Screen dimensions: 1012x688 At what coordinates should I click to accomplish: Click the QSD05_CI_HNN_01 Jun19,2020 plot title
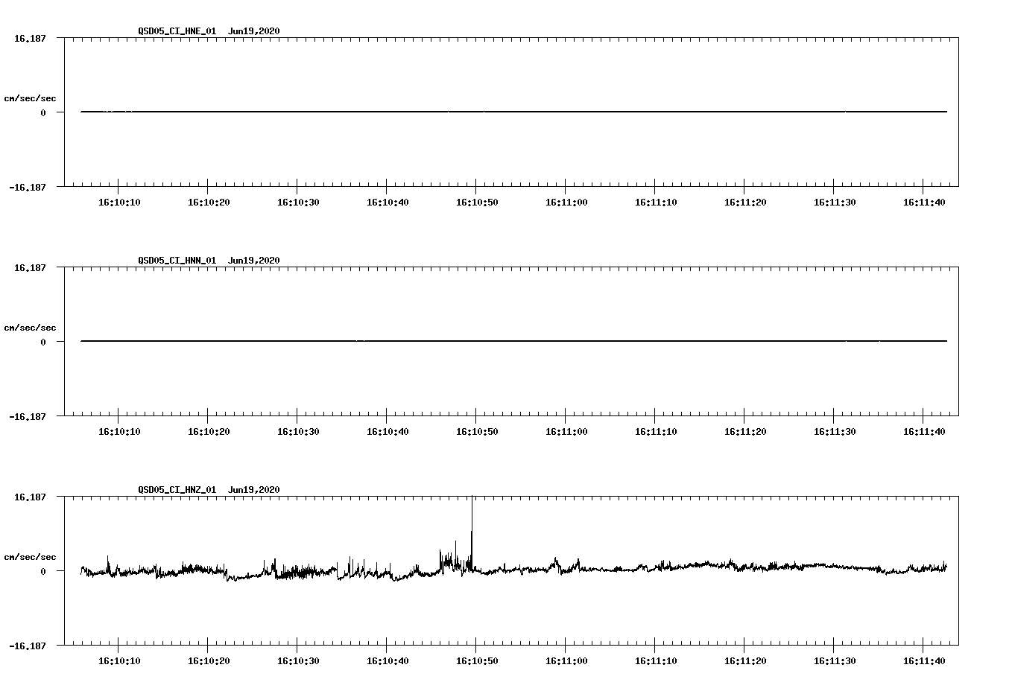point(209,261)
